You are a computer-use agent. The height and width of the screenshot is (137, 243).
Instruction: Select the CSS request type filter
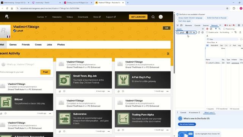click(226, 45)
